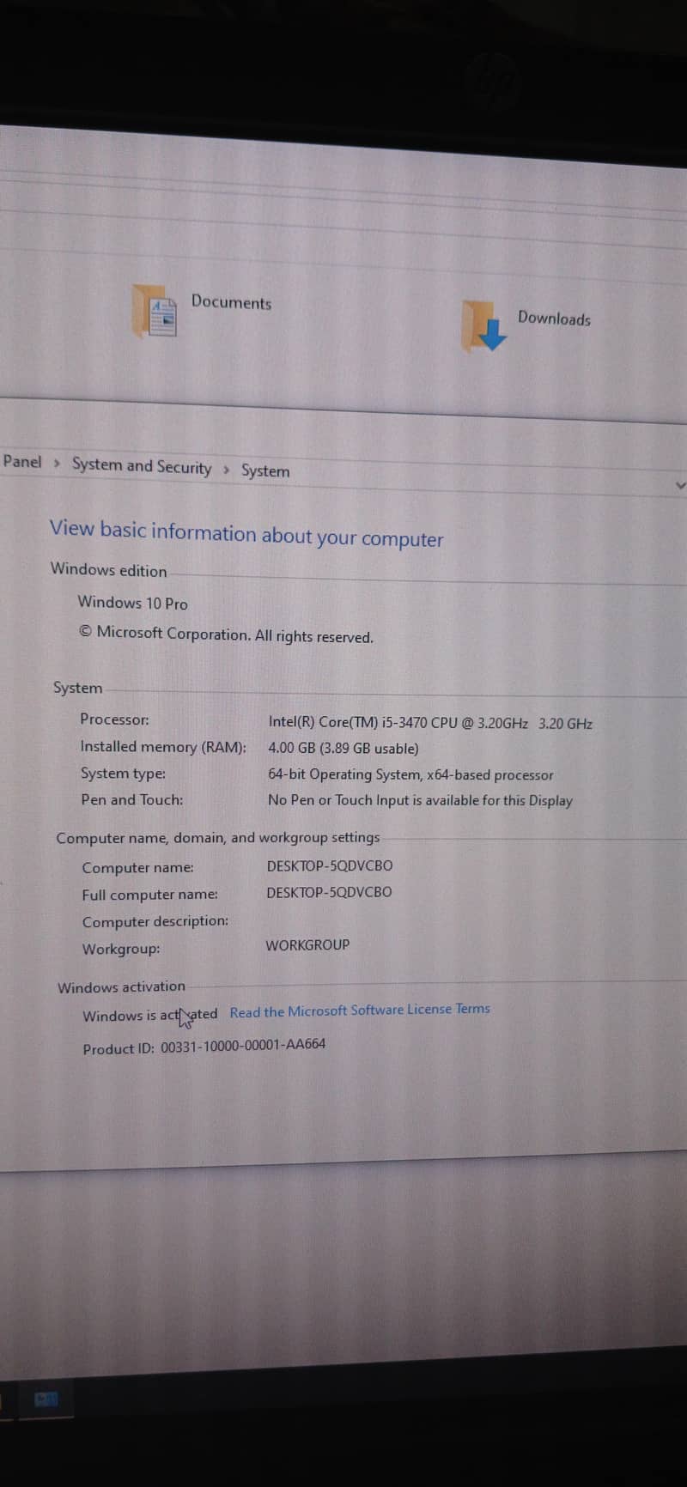Open the Documents folder icon

155,313
